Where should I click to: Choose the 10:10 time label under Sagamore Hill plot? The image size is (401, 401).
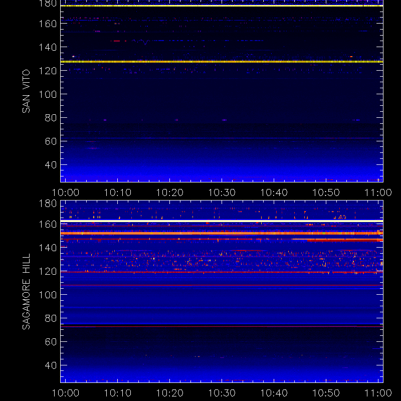tap(118, 393)
